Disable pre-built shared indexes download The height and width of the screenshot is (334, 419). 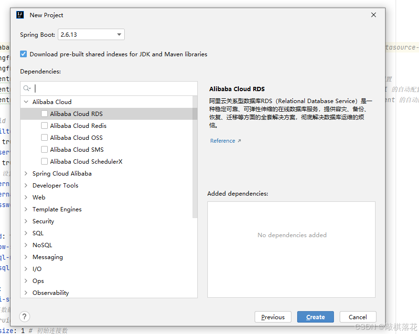[23, 54]
